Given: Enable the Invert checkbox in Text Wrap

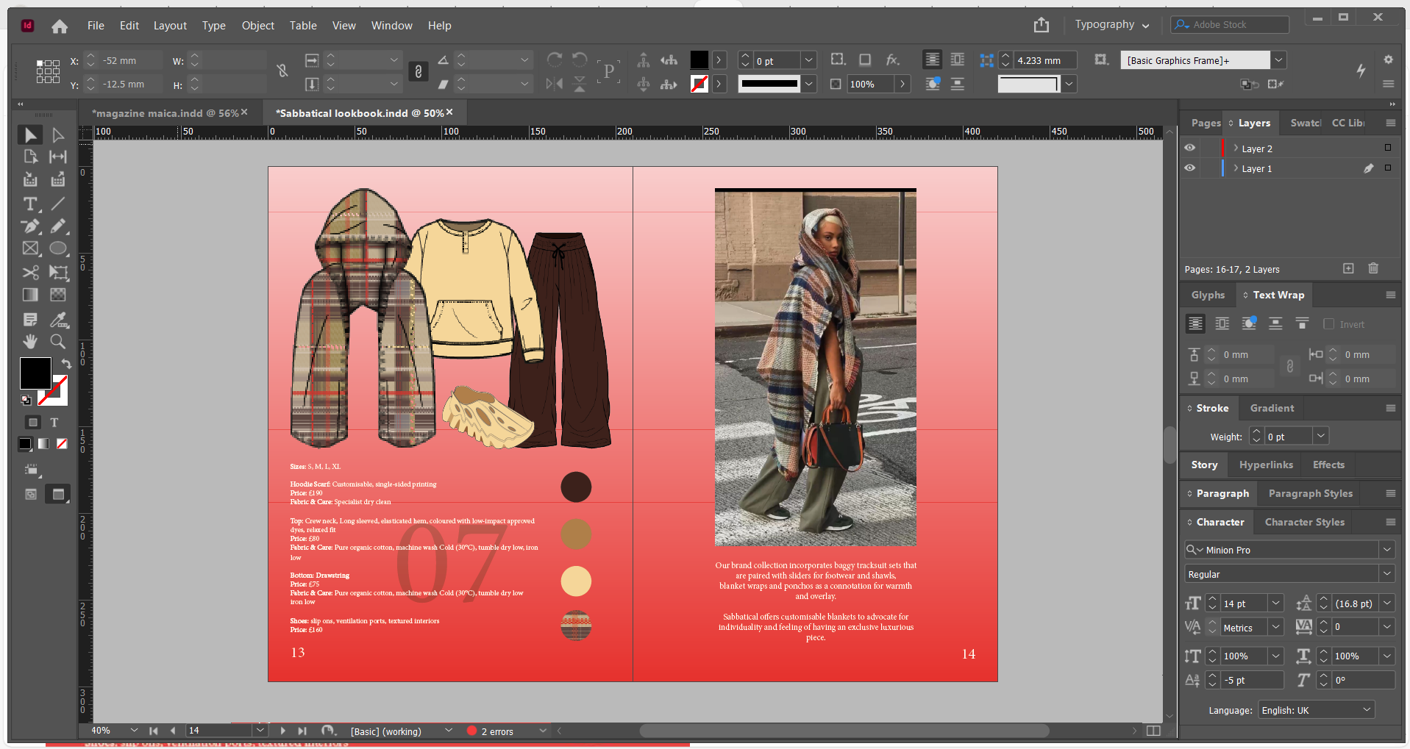Looking at the screenshot, I should pos(1328,324).
